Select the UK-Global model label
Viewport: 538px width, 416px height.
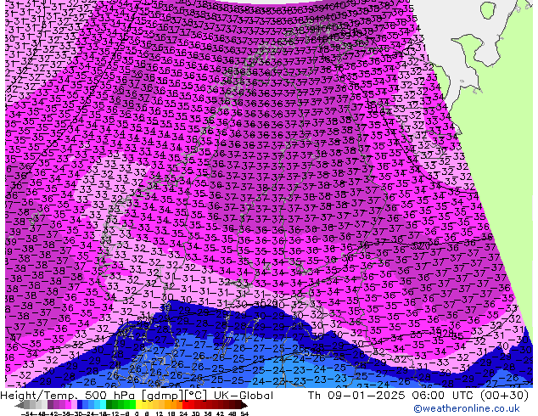[239, 396]
